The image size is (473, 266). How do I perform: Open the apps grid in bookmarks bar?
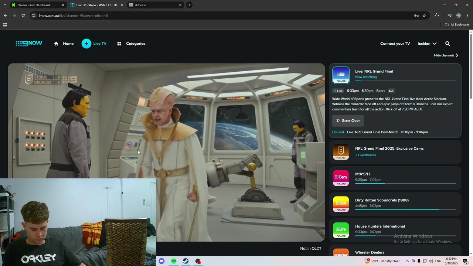click(5, 25)
